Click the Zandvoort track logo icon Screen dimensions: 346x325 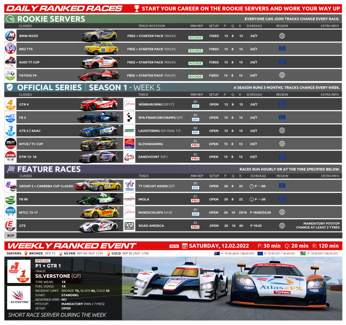pos(129,157)
